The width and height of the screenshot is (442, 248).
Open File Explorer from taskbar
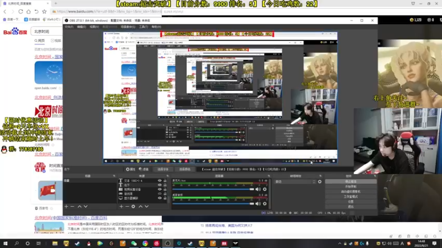[x=55, y=244]
